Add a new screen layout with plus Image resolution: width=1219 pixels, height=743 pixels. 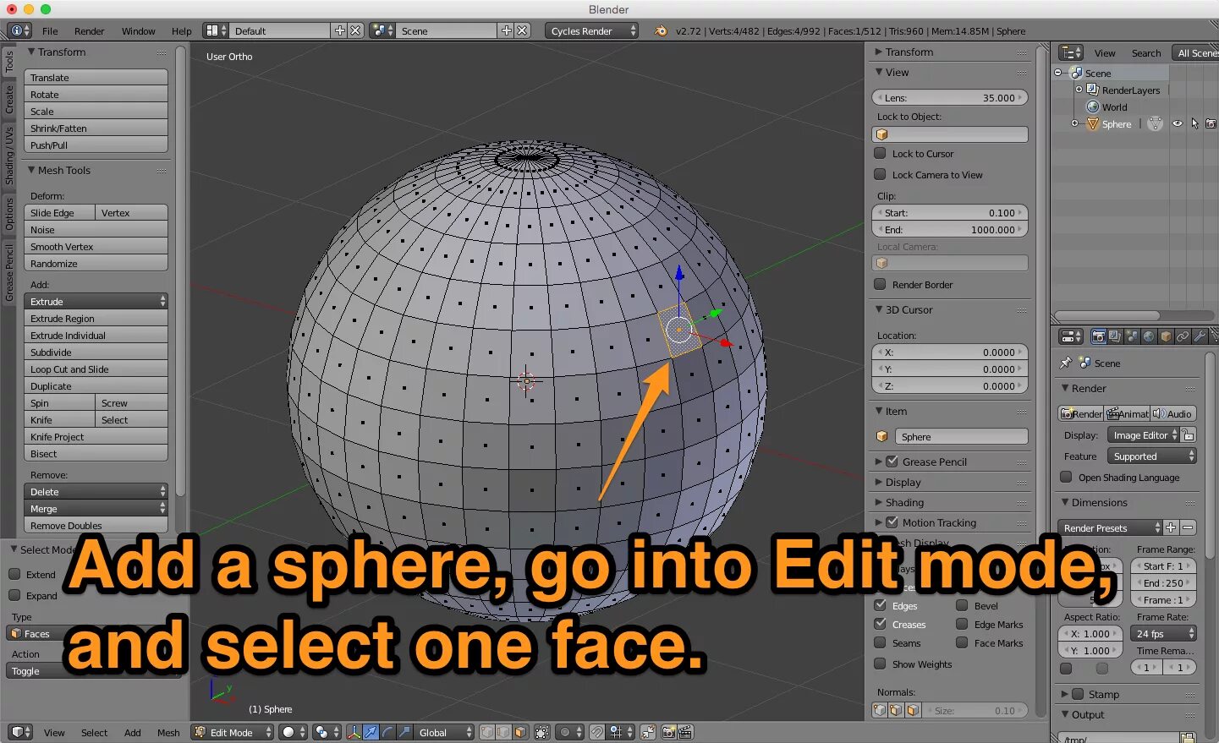point(340,30)
